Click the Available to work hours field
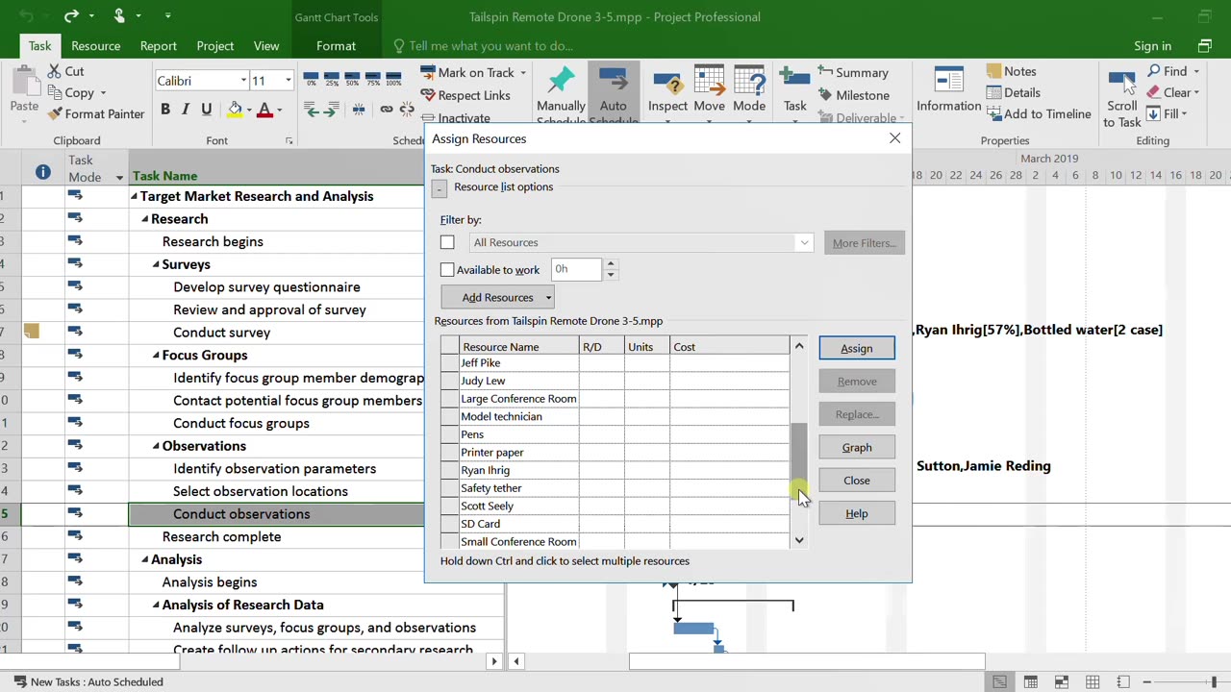1231x692 pixels. (x=576, y=270)
